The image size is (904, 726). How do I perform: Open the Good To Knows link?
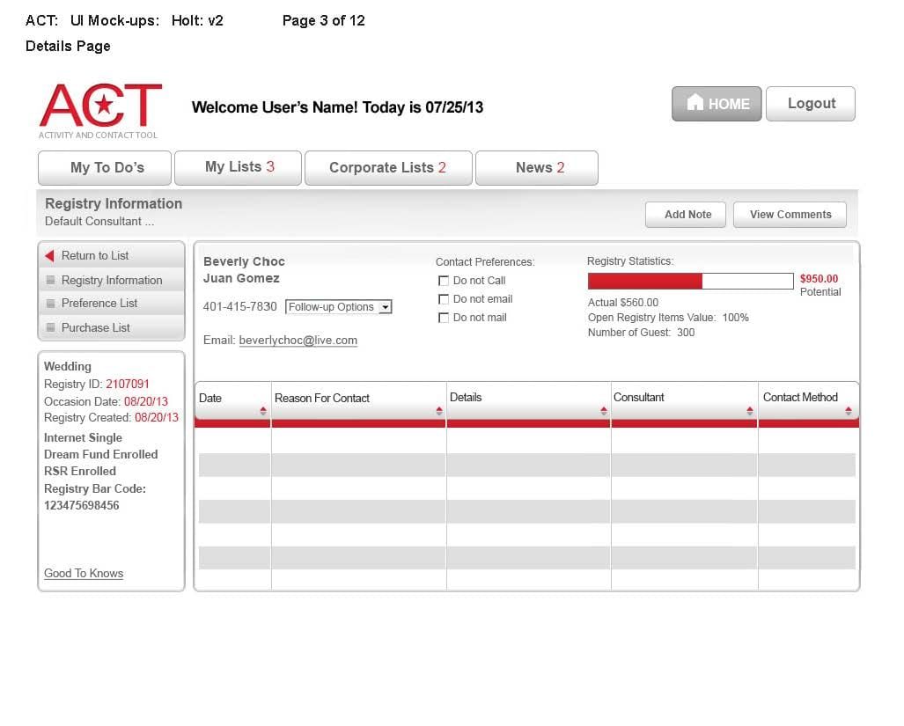pos(84,574)
